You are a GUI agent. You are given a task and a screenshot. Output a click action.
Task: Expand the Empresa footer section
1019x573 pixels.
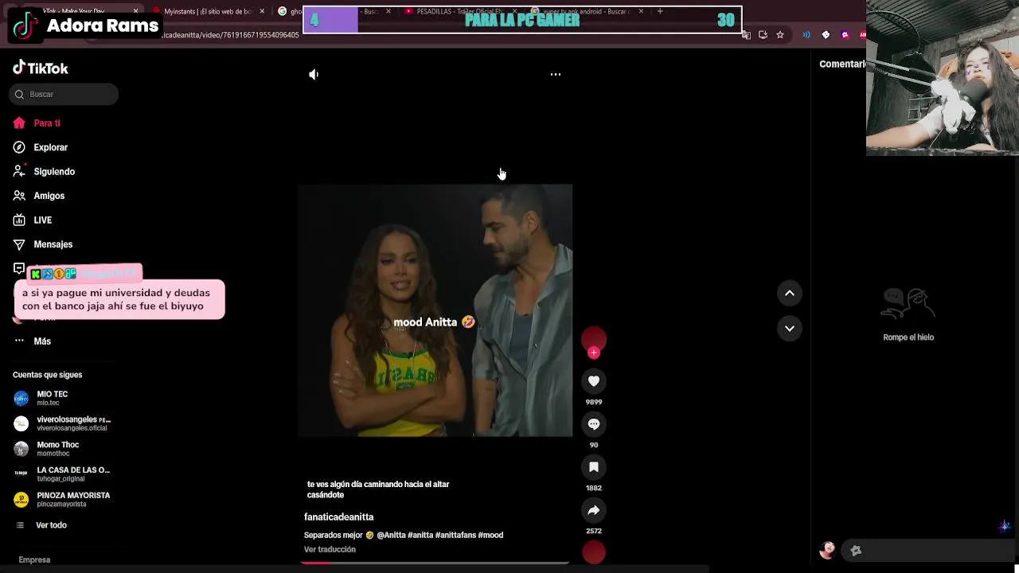coord(34,559)
